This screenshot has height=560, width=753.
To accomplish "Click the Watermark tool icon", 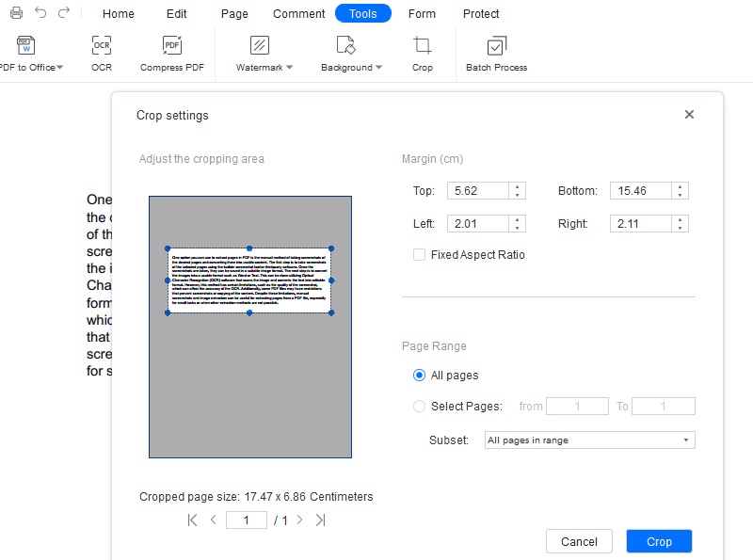I will click(258, 45).
